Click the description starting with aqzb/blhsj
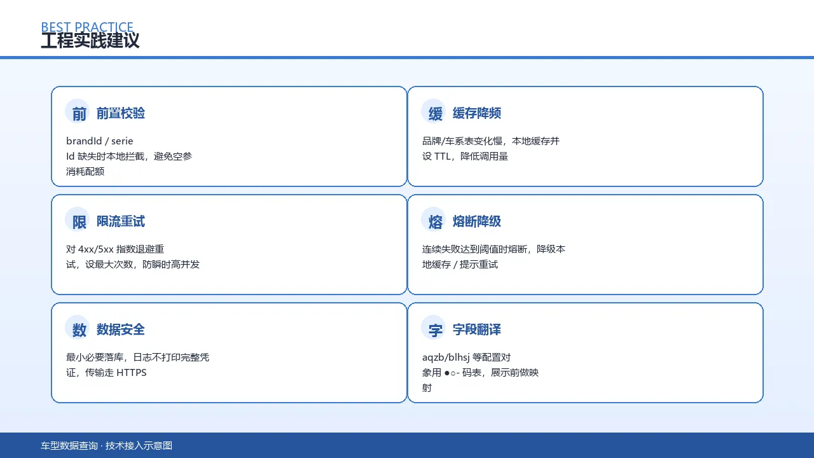The width and height of the screenshot is (814, 458). coord(481,372)
